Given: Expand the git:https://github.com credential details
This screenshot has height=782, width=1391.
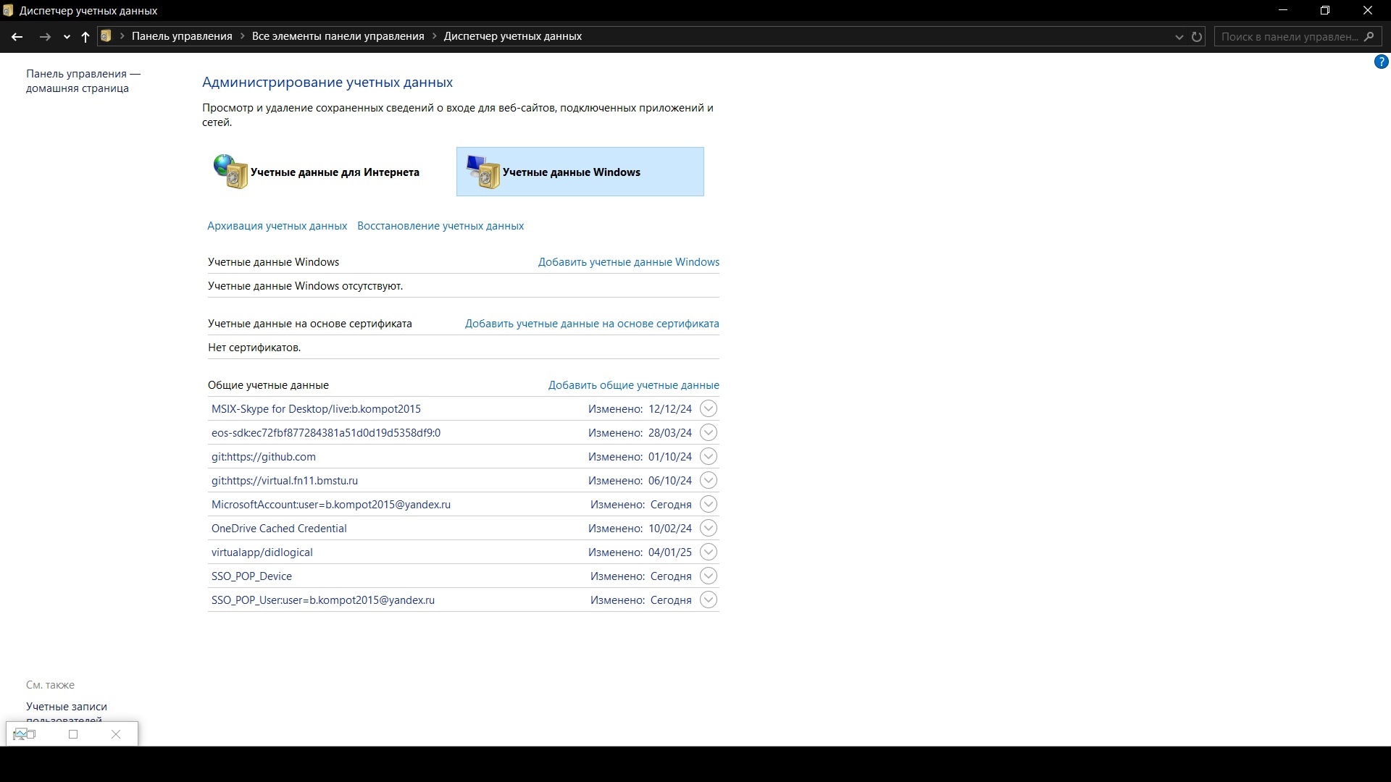Looking at the screenshot, I should (709, 456).
